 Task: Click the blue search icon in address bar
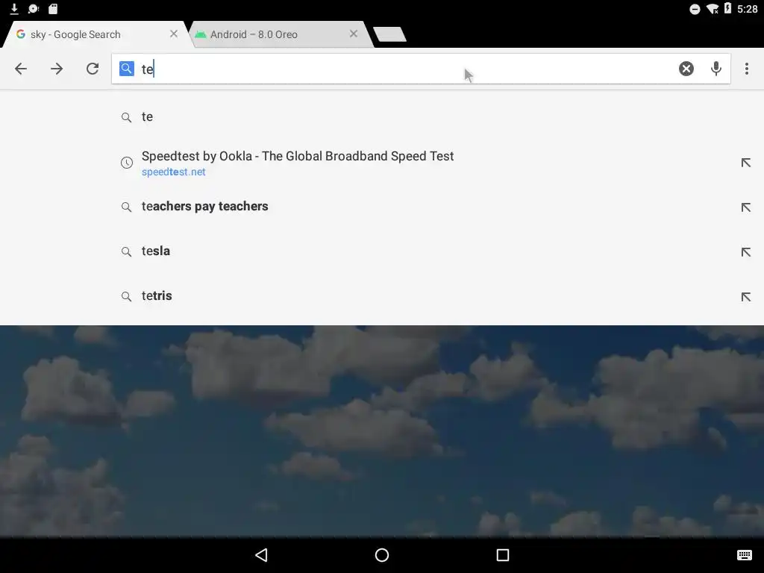click(127, 69)
